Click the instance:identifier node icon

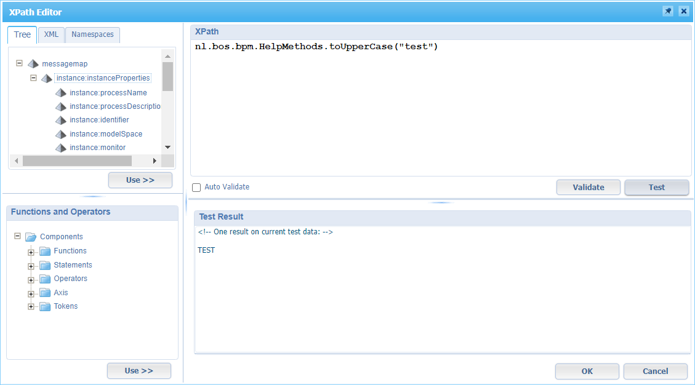(x=60, y=119)
